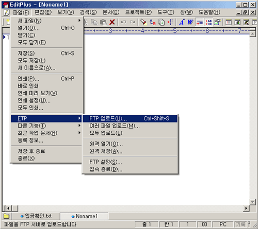Click the PC file format status cell
Image resolution: width=258 pixels, height=229 pixels.
coord(223,224)
